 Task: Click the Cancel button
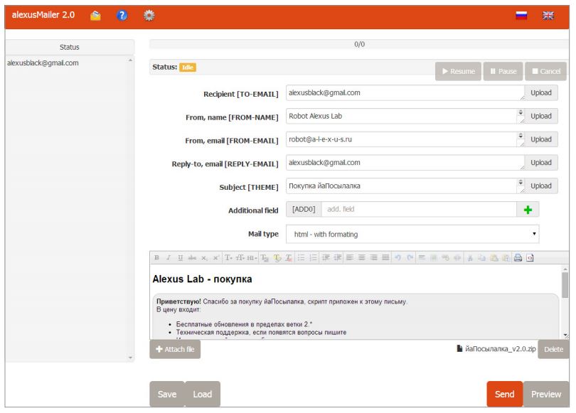point(546,71)
